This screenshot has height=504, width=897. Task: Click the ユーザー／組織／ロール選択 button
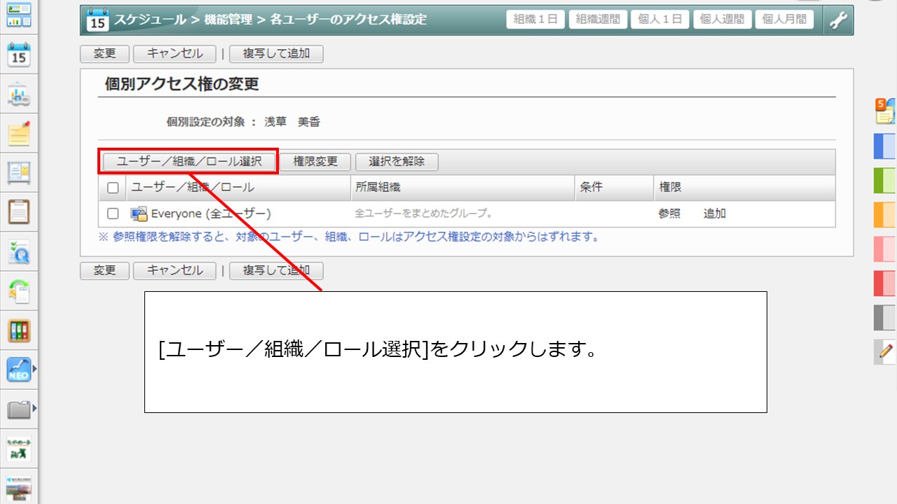click(188, 161)
